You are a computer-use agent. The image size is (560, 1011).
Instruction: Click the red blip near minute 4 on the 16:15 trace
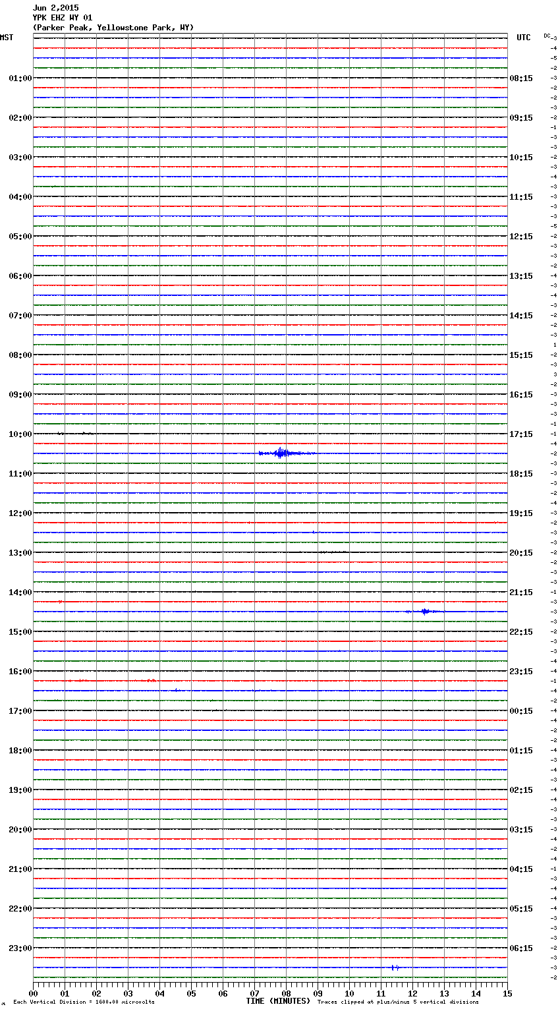click(x=152, y=680)
